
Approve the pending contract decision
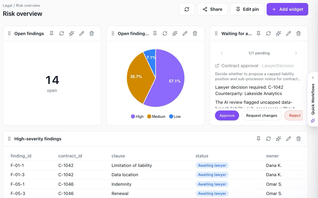point(227,116)
